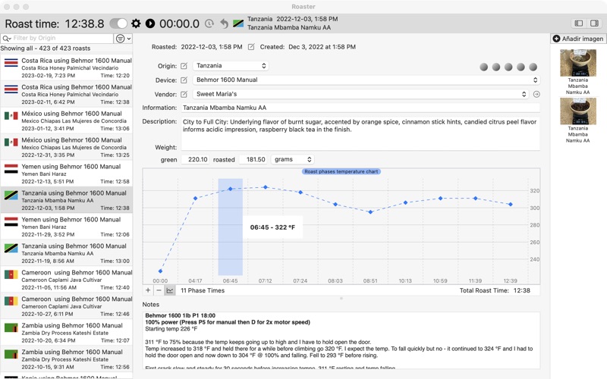The image size is (607, 379).
Task: Select the 12:39 chart data point
Action: (511, 204)
